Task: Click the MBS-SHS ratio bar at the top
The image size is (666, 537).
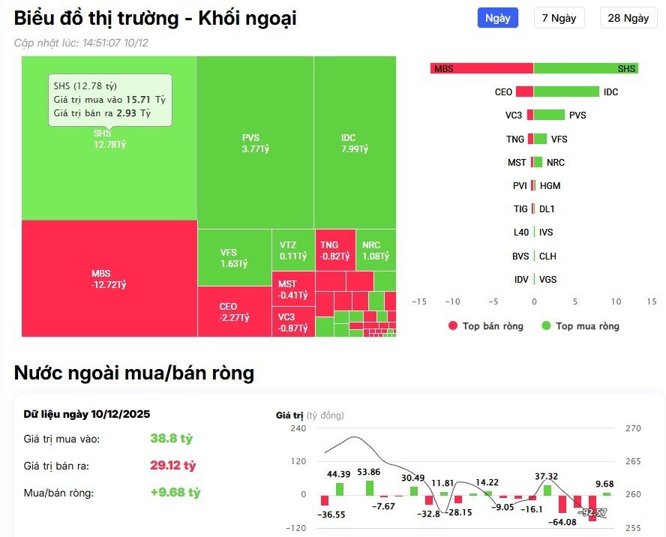Action: click(535, 68)
